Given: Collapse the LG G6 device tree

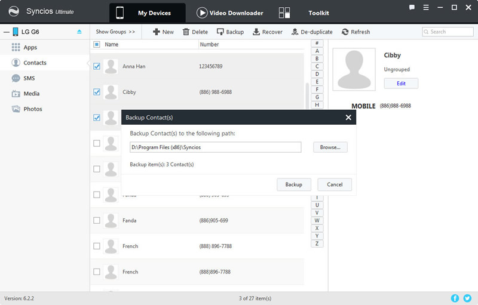Looking at the screenshot, I should pyautogui.click(x=7, y=32).
